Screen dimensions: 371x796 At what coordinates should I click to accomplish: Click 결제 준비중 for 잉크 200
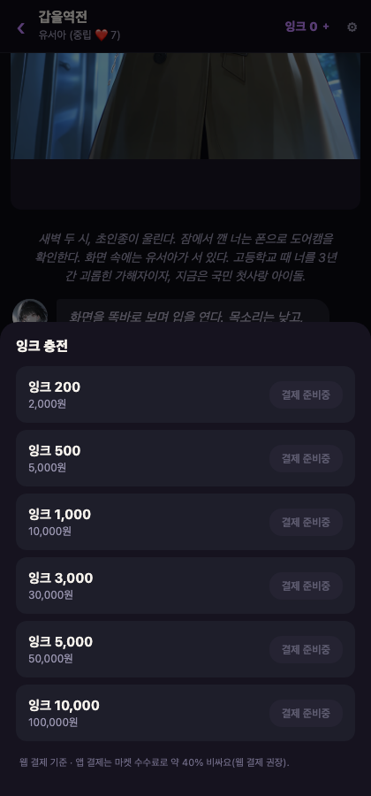click(307, 395)
